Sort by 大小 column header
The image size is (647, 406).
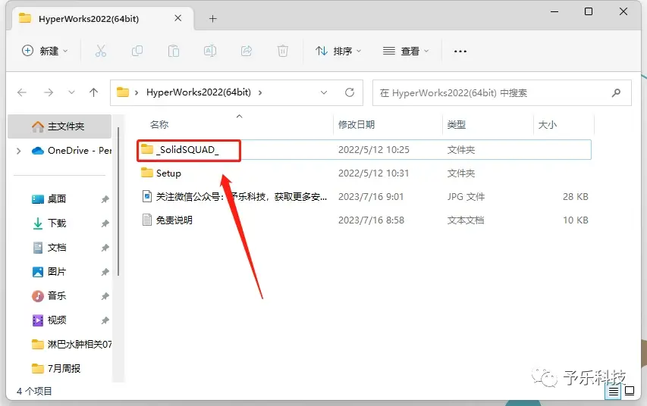point(548,124)
